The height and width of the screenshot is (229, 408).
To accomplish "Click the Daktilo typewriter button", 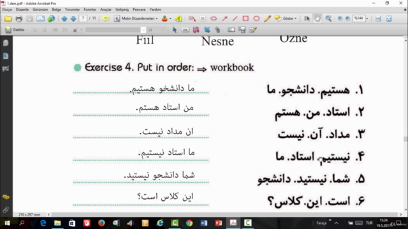I will (x=15, y=30).
